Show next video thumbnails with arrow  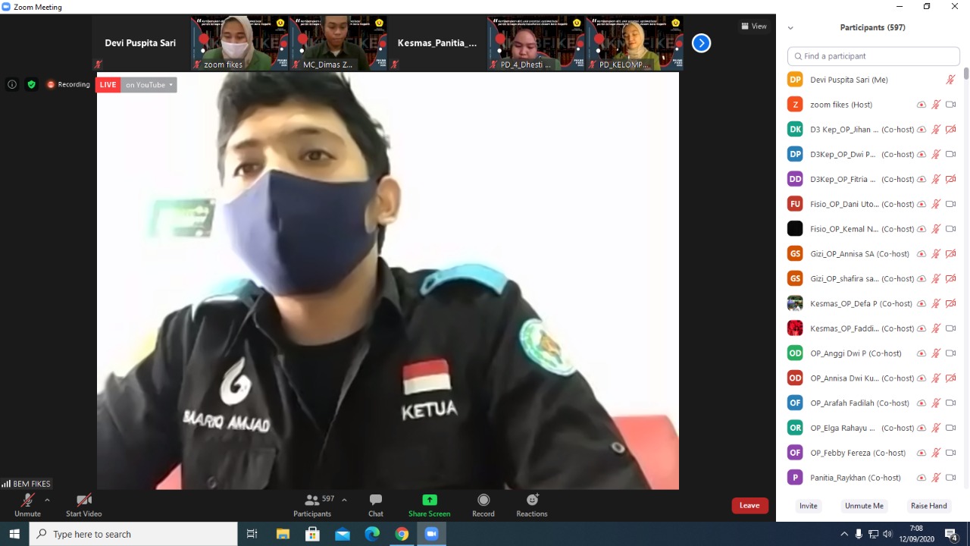click(701, 43)
